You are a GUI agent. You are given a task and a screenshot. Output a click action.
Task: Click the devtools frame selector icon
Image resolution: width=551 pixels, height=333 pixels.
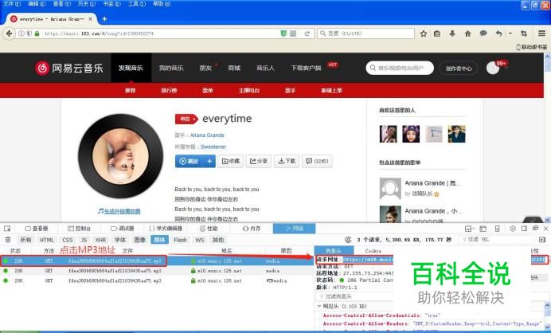coord(469,229)
